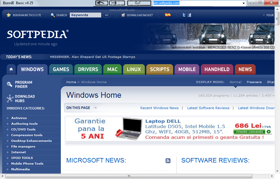Select the MAC tab

[x=112, y=69]
